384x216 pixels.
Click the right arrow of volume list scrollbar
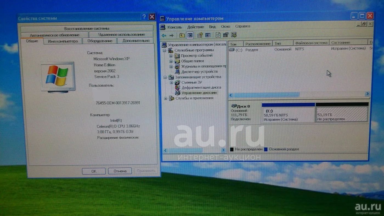[x=367, y=94]
